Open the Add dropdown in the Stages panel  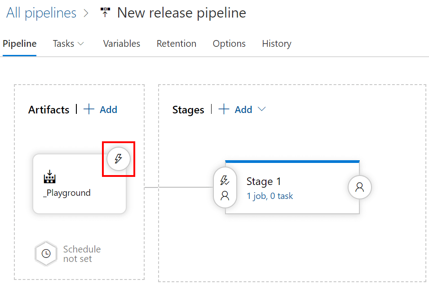(262, 109)
